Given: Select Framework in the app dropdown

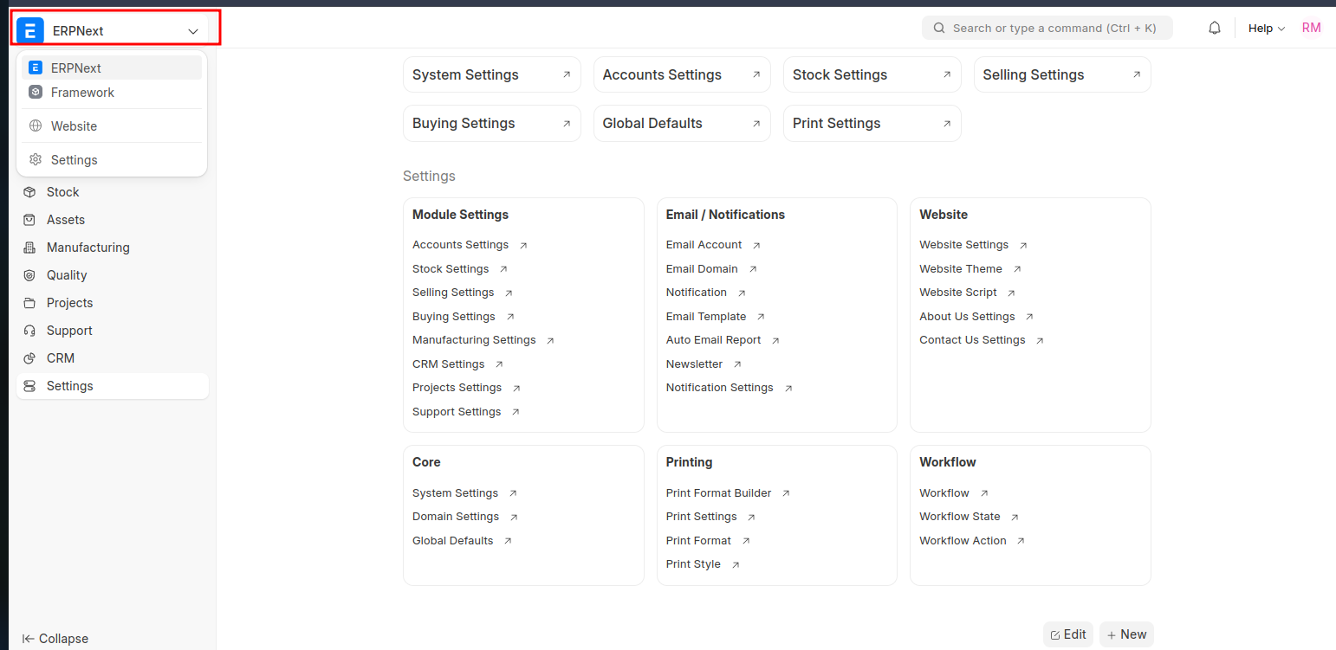Looking at the screenshot, I should pos(112,93).
